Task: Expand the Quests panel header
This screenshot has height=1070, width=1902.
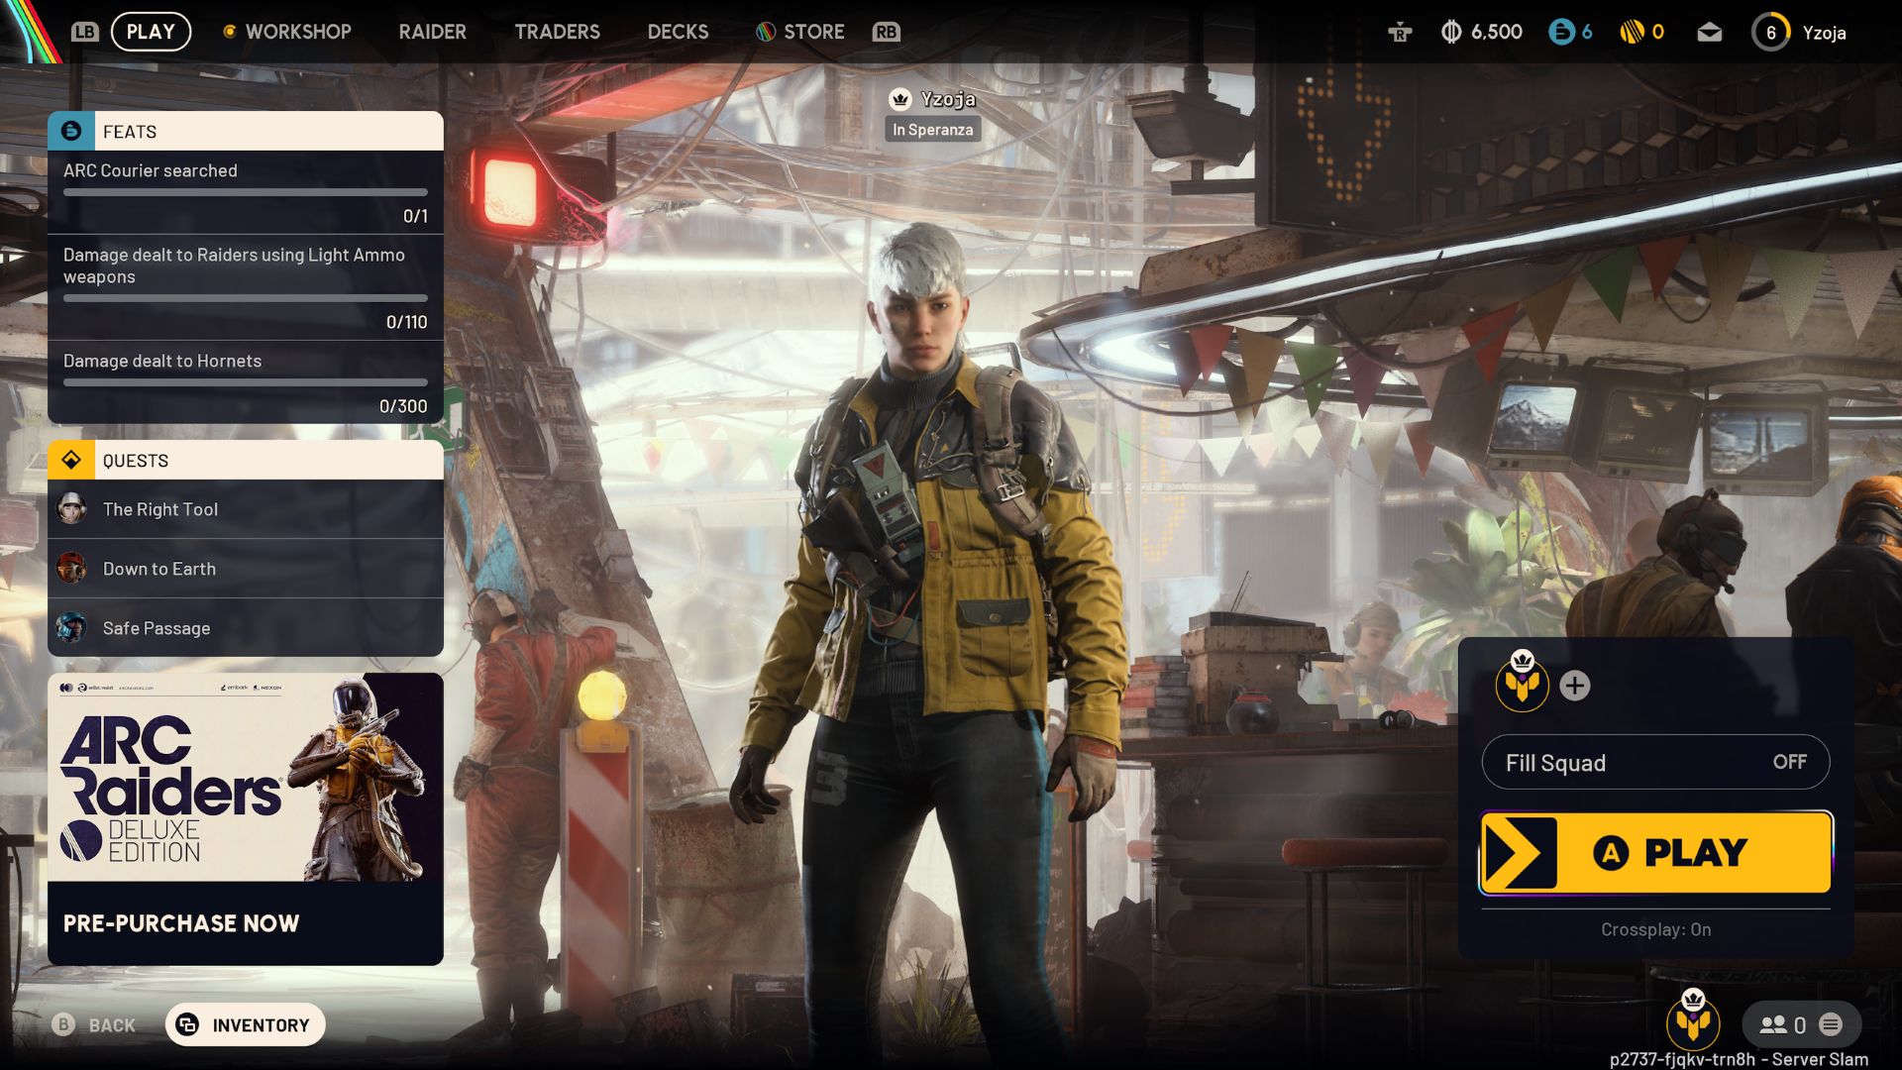Action: (245, 461)
